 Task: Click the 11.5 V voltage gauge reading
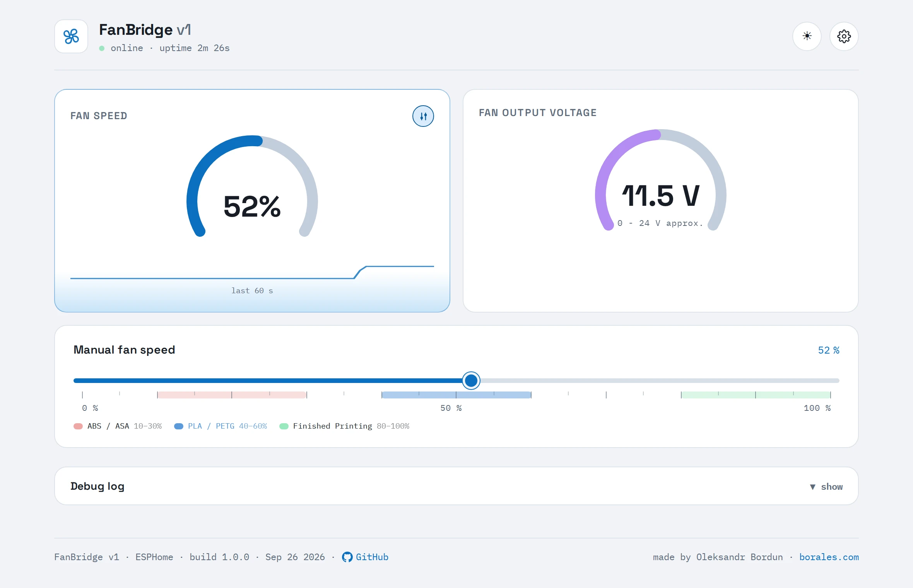coord(661,196)
